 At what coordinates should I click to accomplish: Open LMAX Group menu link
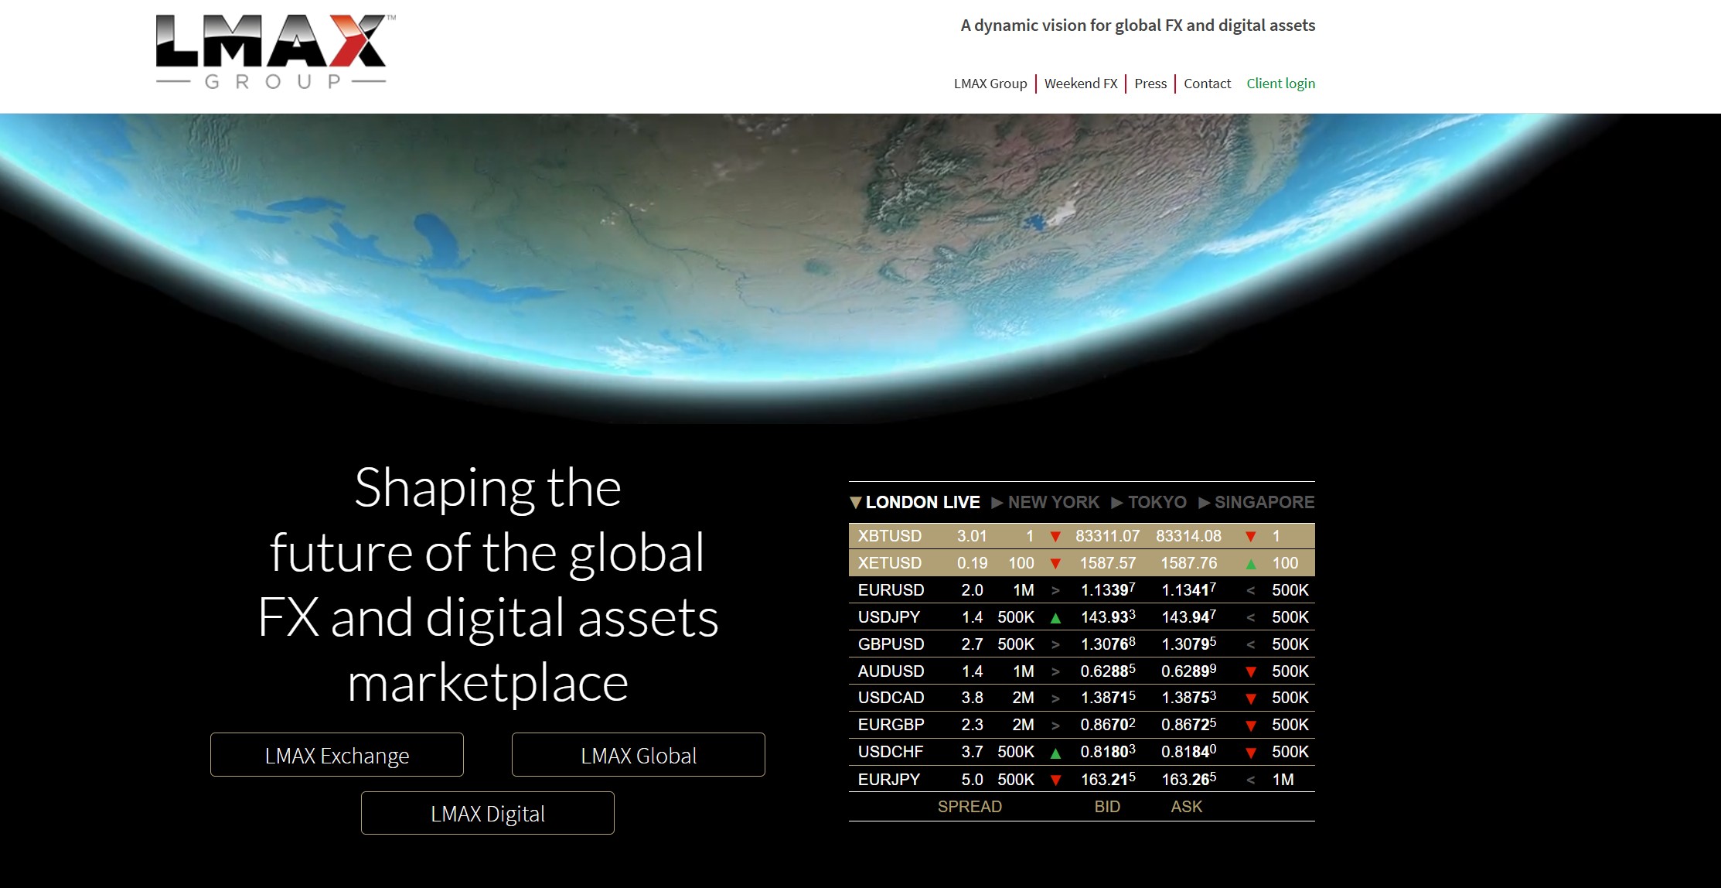990,84
